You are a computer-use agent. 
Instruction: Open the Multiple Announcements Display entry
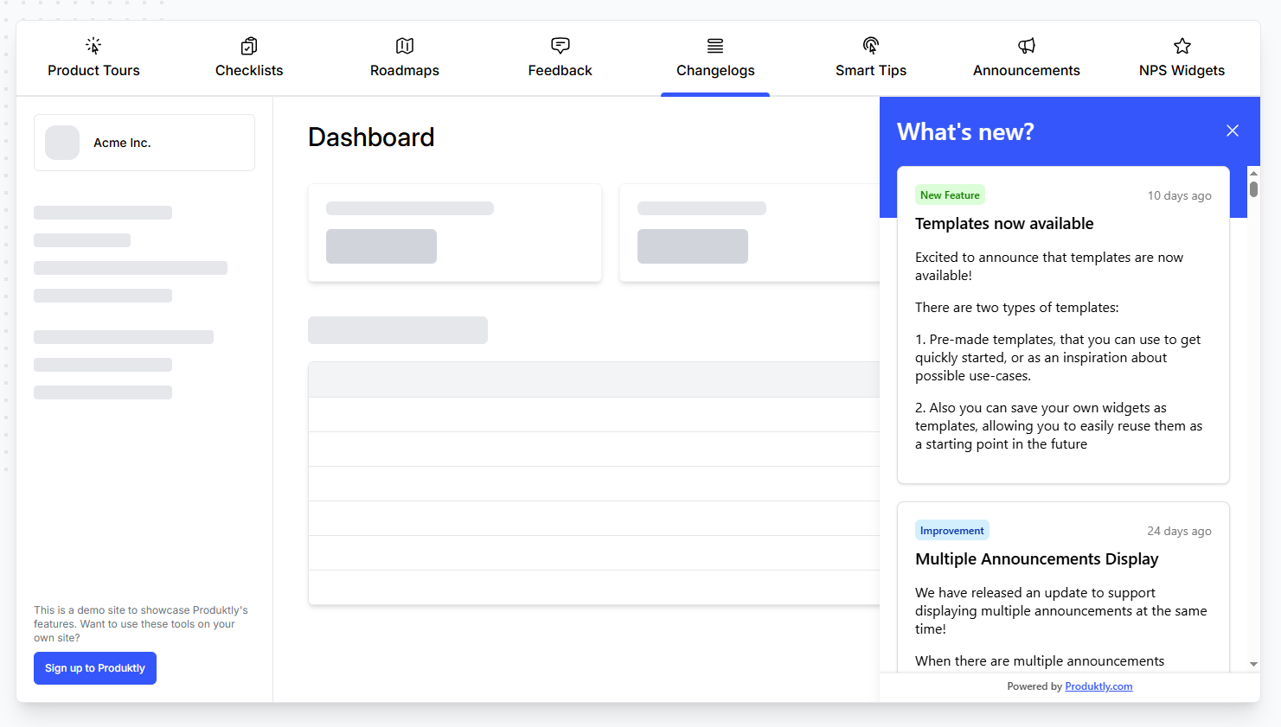(1036, 558)
